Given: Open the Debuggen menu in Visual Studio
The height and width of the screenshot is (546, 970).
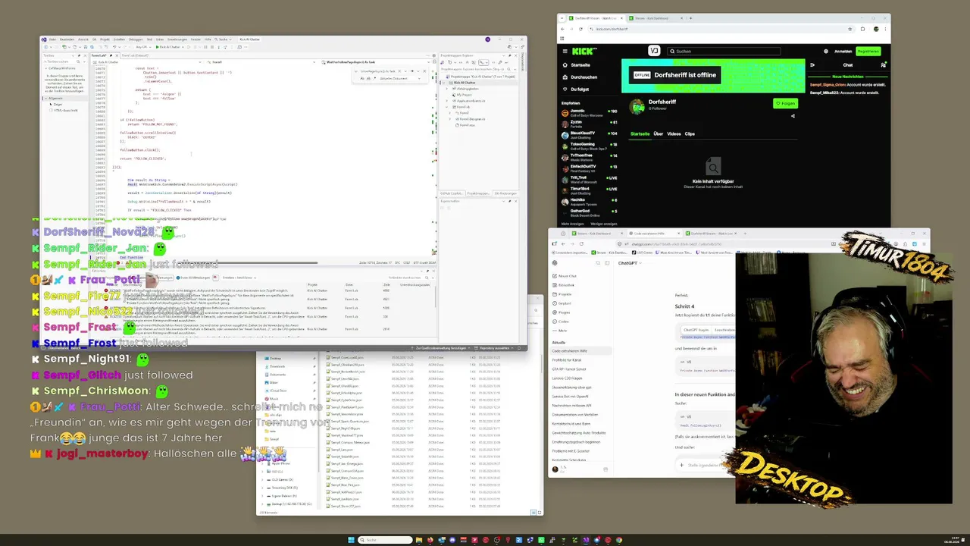Looking at the screenshot, I should coord(136,39).
